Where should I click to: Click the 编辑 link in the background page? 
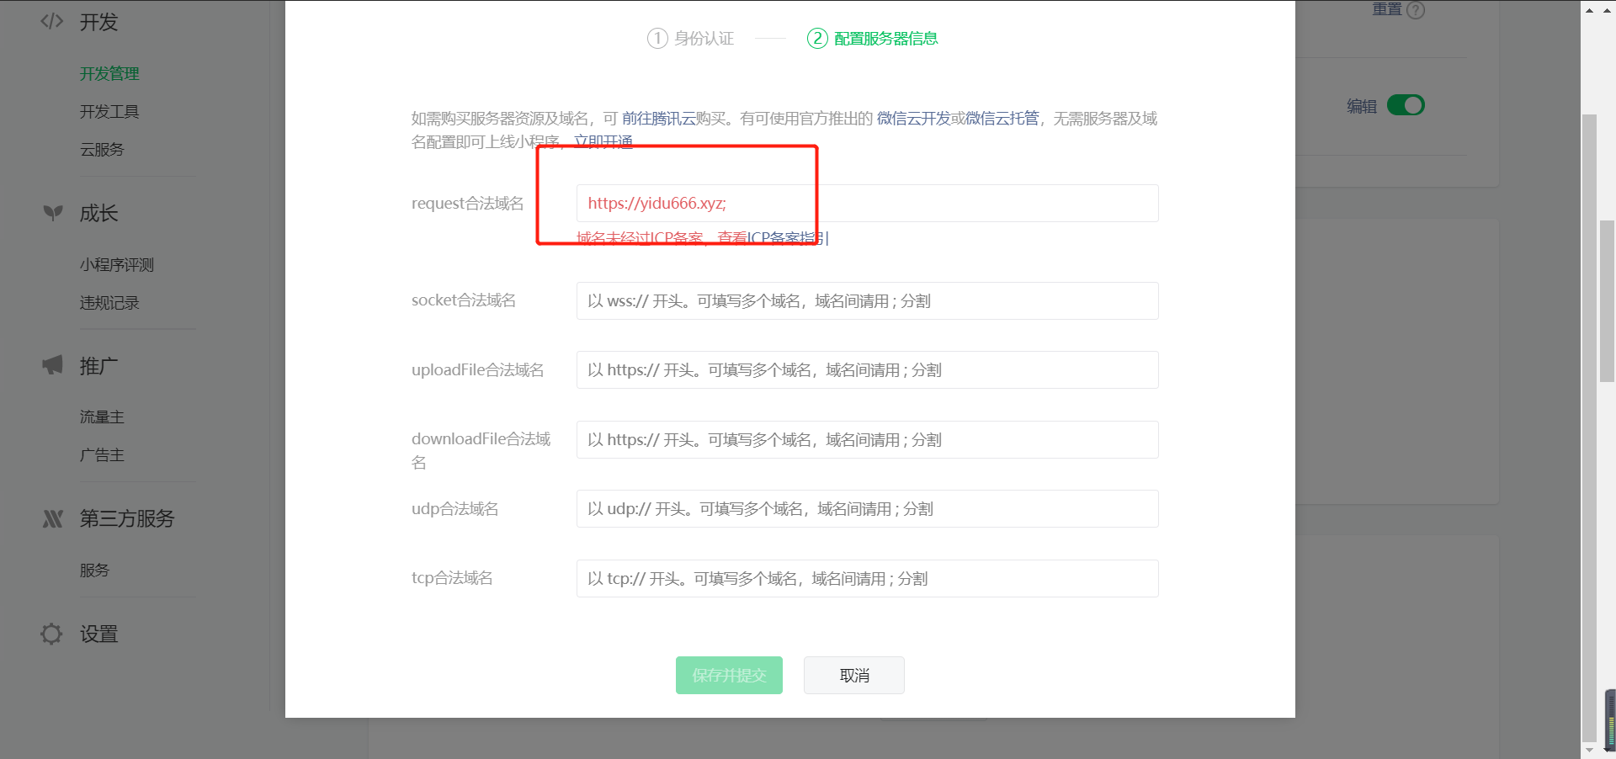(x=1362, y=106)
